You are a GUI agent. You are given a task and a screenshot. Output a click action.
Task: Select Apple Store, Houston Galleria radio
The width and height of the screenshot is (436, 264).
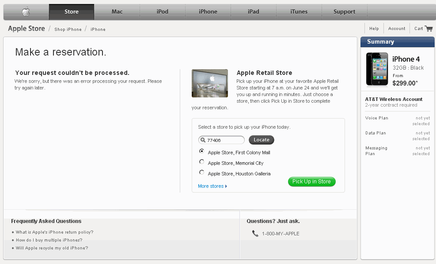point(201,172)
